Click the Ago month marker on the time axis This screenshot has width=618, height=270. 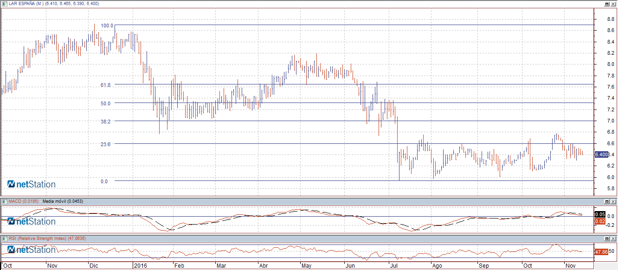(x=437, y=266)
